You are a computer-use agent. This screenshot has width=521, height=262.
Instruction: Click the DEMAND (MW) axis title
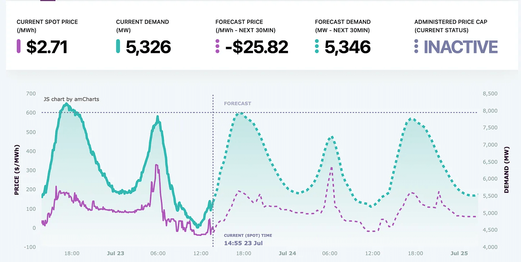(x=506, y=170)
